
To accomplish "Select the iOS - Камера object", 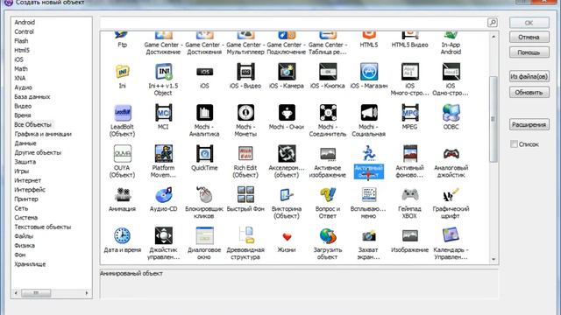I will [287, 72].
